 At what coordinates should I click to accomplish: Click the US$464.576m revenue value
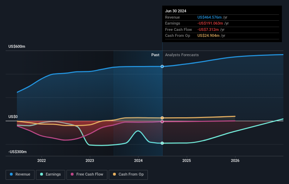[209, 17]
